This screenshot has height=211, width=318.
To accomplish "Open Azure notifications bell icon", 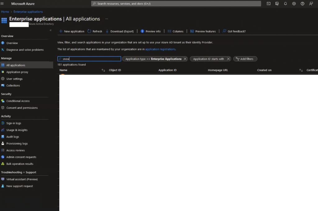I will [x=285, y=3].
